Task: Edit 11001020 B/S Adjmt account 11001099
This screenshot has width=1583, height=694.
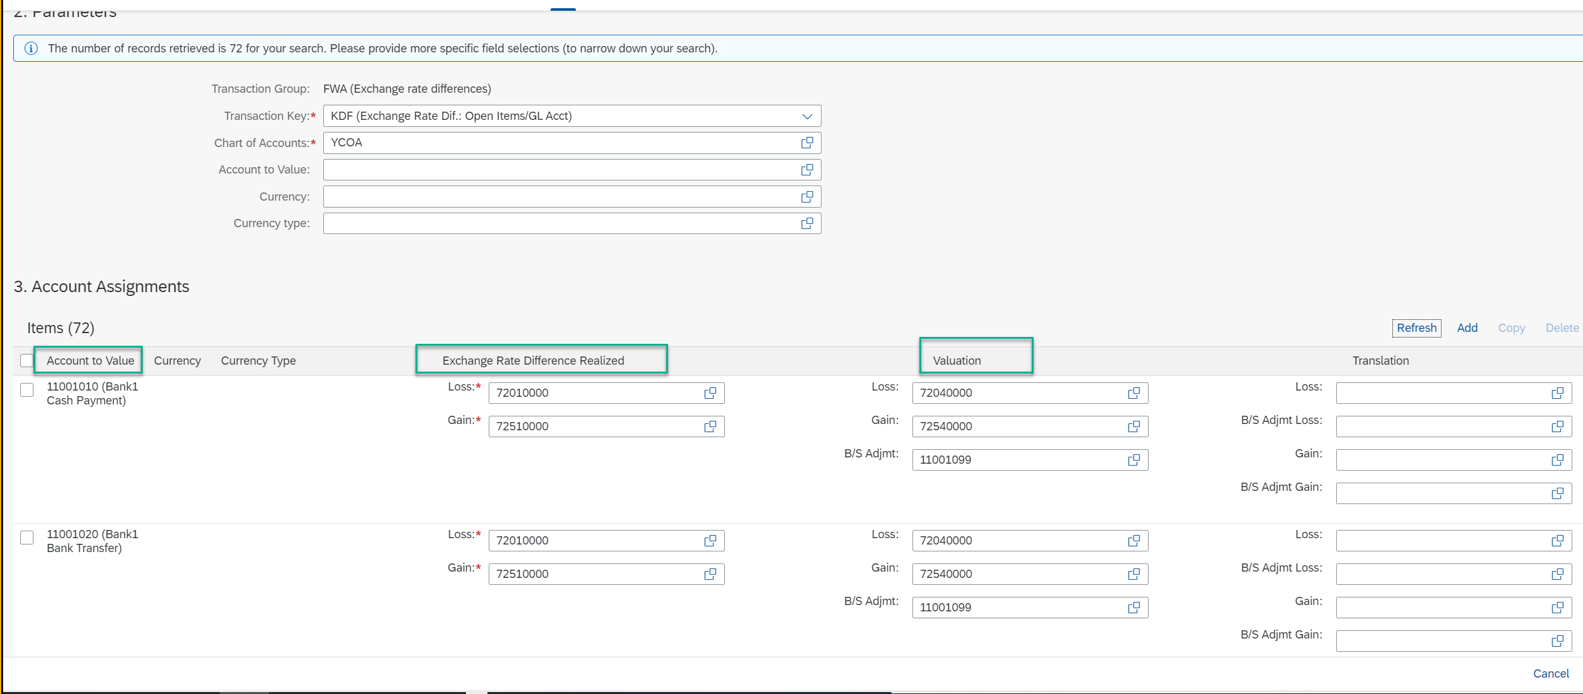Action: 1030,608
